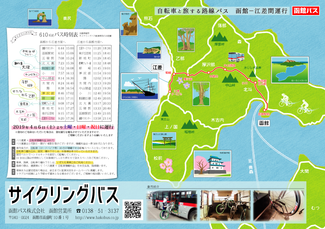This screenshot has height=229, width=325.
Task: Click the 函館駅前 route stop marker
Action: (264, 110)
